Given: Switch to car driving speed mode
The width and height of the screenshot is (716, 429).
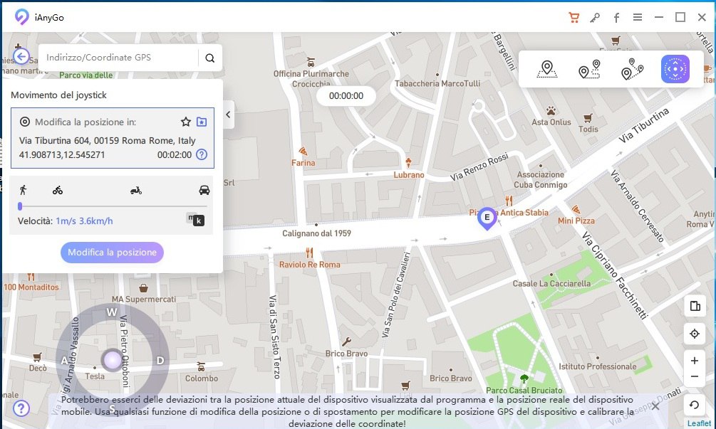Looking at the screenshot, I should coord(204,190).
